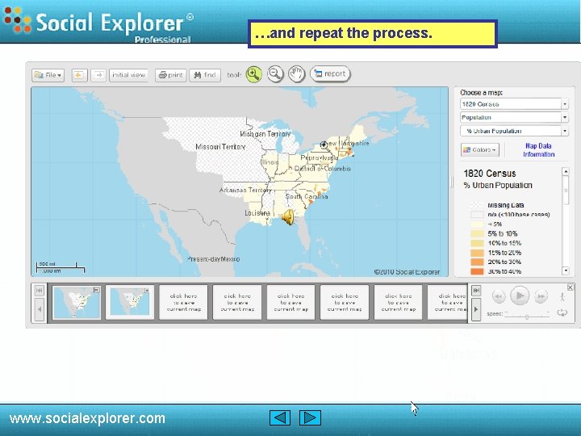Click the Pennsylvania map label
The height and width of the screenshot is (436, 581).
[319, 157]
